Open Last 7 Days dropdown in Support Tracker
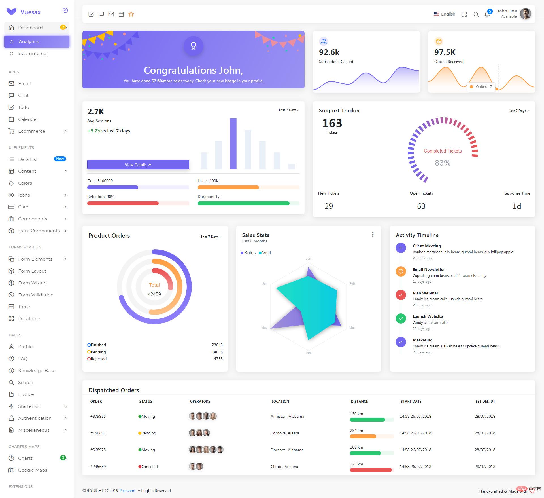The width and height of the screenshot is (544, 498). (518, 111)
